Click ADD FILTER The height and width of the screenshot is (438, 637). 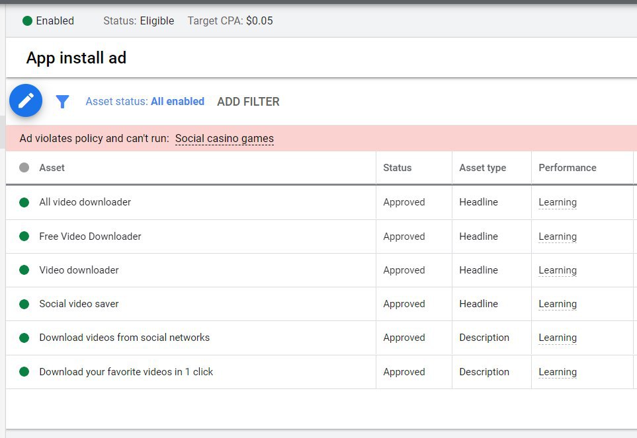click(248, 101)
